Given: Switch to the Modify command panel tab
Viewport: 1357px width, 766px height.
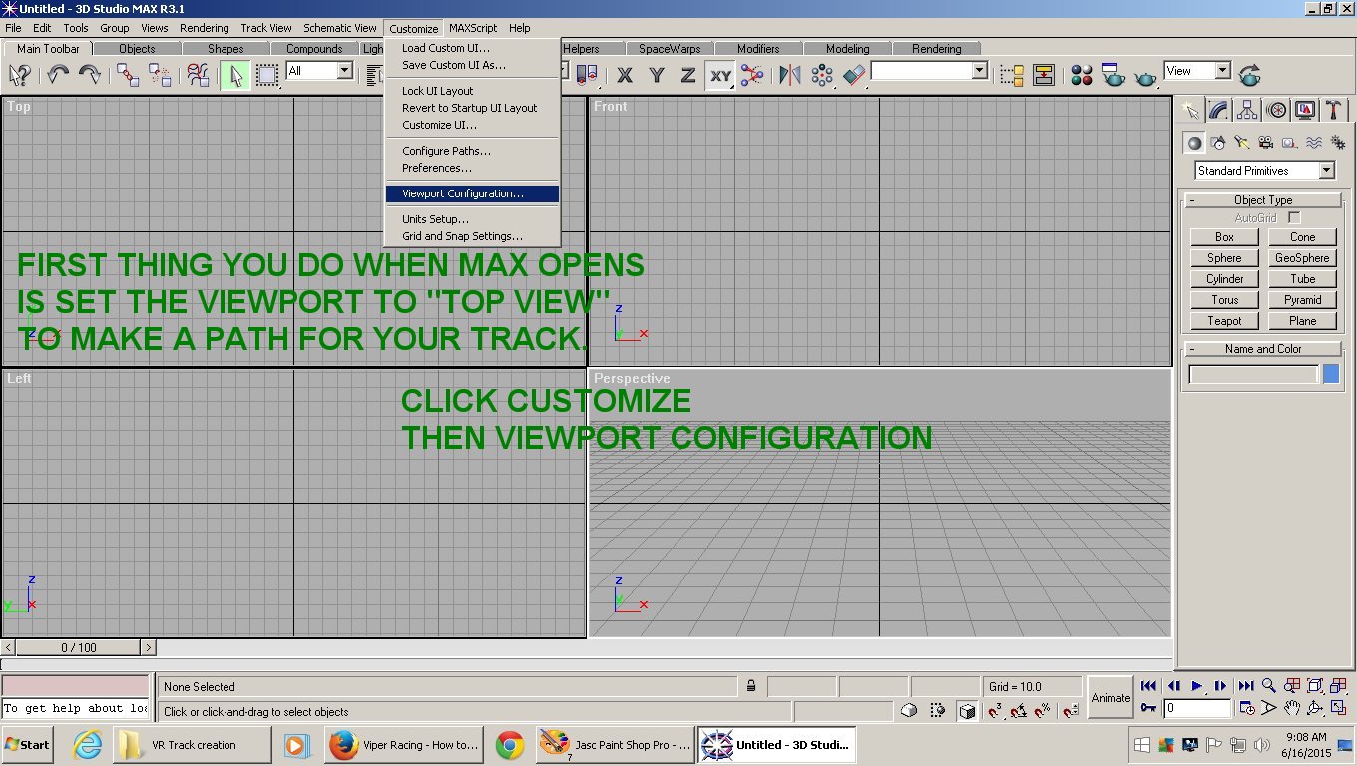Looking at the screenshot, I should (1218, 110).
